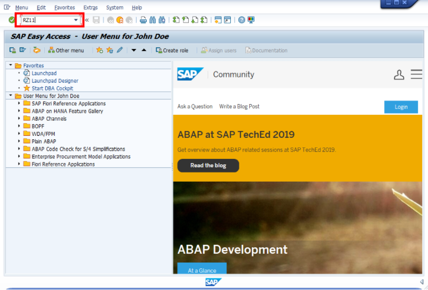
Task: Open the Community hamburger menu
Action: click(416, 74)
